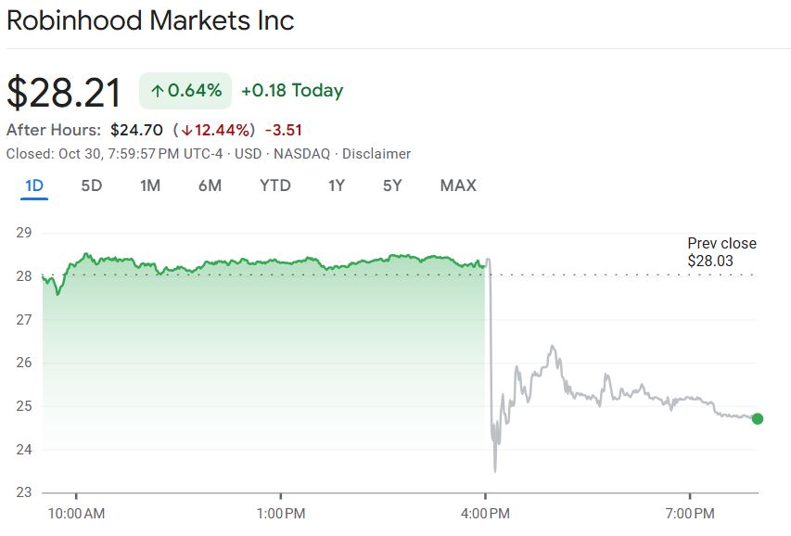Show the 6M price chart
The width and height of the screenshot is (791, 536).
click(x=210, y=185)
